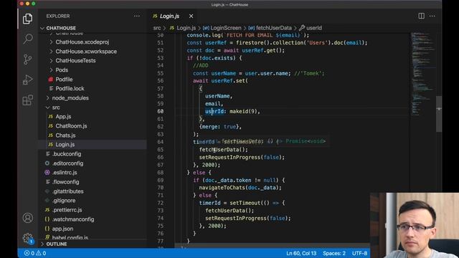Close the Login.js editor tab
Viewport: 459px width, 258px height.
(x=191, y=16)
